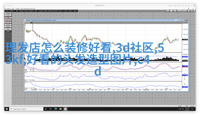Screen dimensions: 200x116
Task: Add new chart tab with plus
Action: [x=31, y=22]
